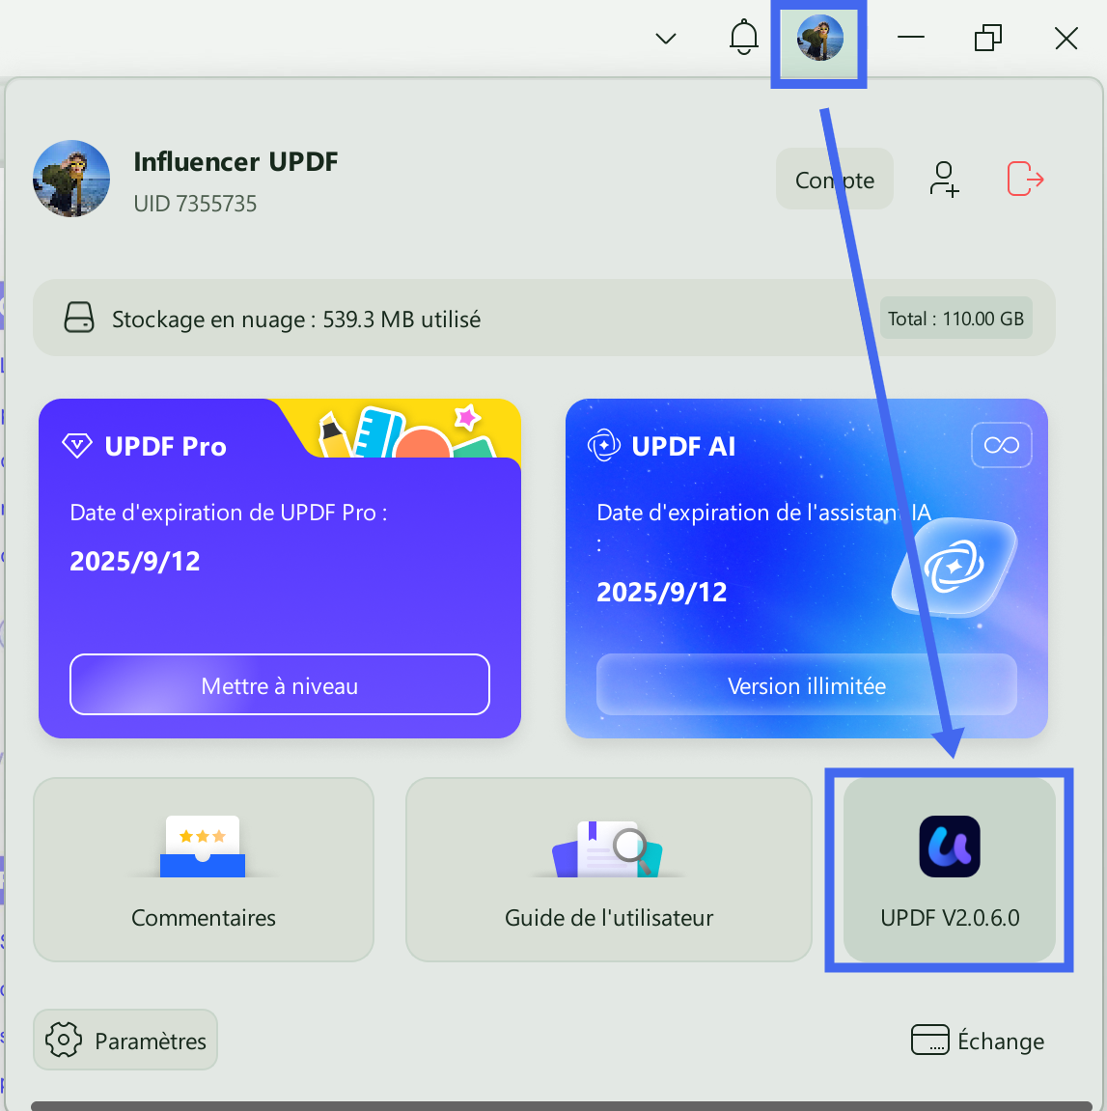Viewport: 1107px width, 1111px height.
Task: Open Guide de l'utilisateur card
Action: 608,870
